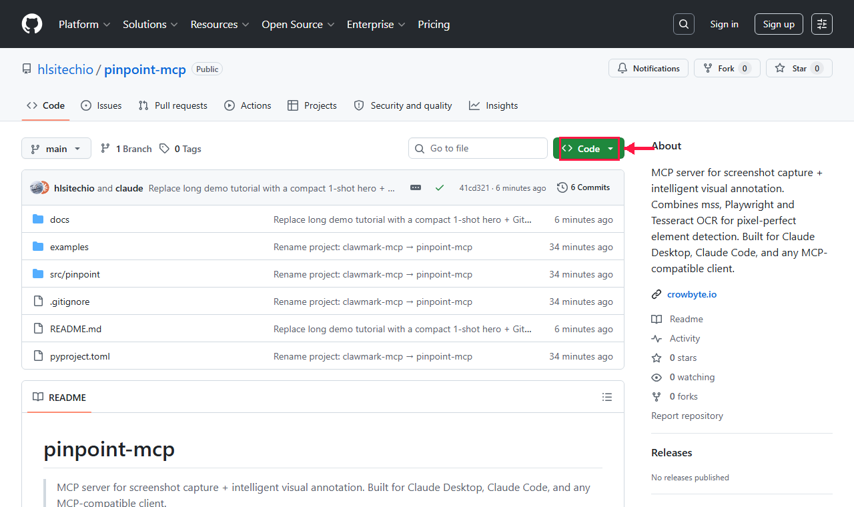Open the Actions tab

[x=248, y=105]
